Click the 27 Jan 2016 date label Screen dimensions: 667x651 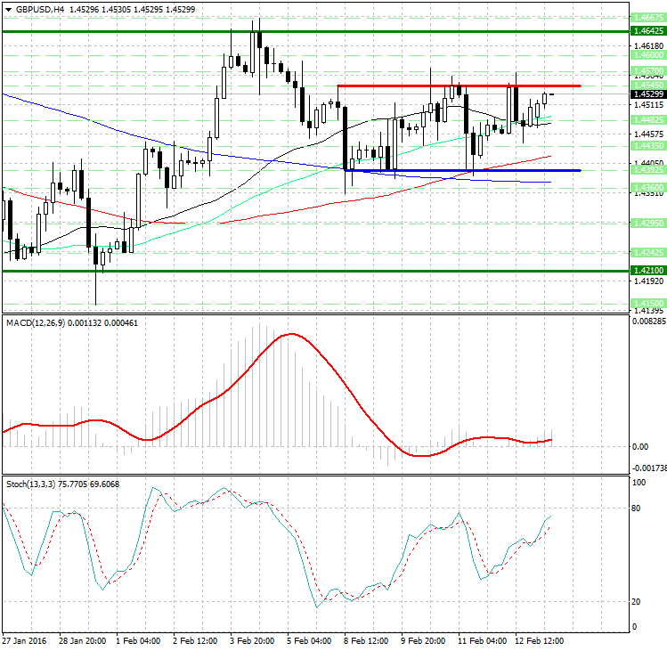coord(25,640)
